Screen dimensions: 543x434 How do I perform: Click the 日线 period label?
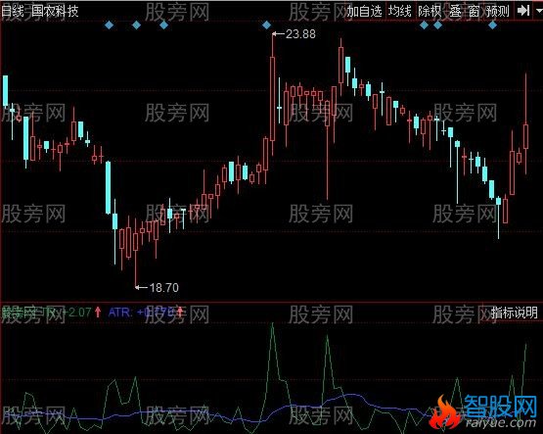[x=13, y=11]
